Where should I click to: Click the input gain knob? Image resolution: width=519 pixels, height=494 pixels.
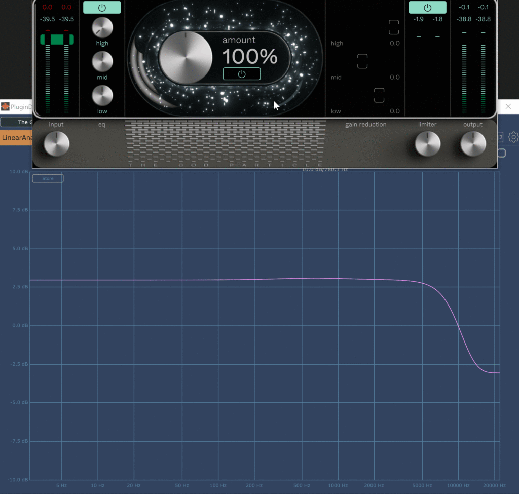(x=56, y=144)
